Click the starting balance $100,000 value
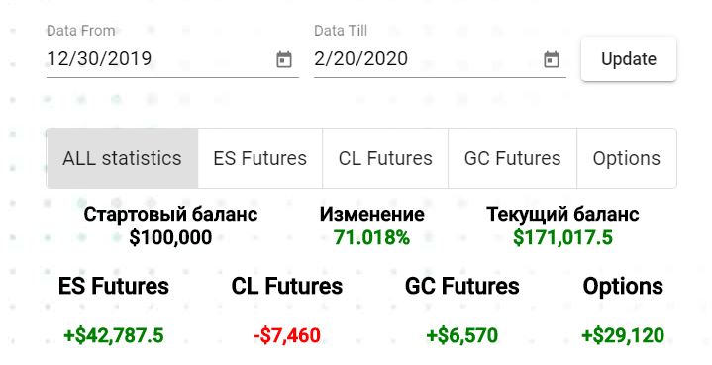This screenshot has width=712, height=365. pyautogui.click(x=170, y=237)
